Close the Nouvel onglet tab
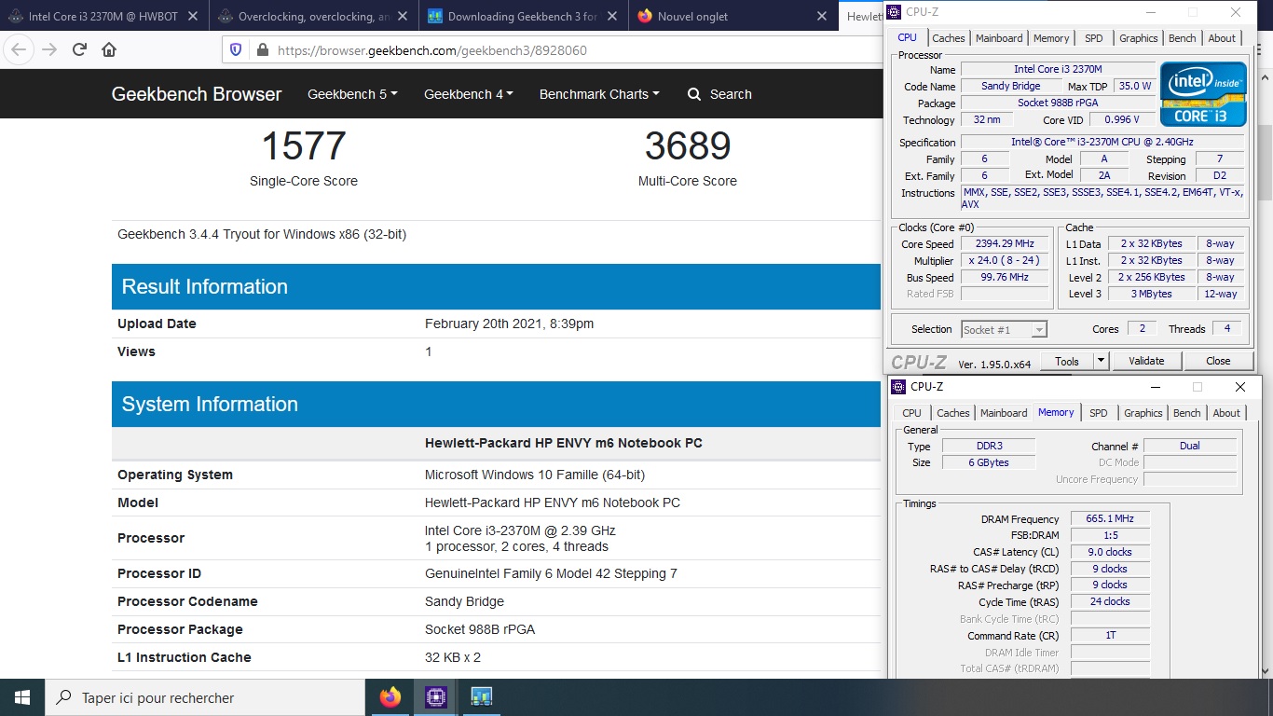1273x716 pixels. [822, 16]
